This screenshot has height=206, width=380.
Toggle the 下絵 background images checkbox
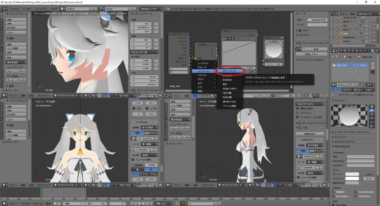point(300,127)
